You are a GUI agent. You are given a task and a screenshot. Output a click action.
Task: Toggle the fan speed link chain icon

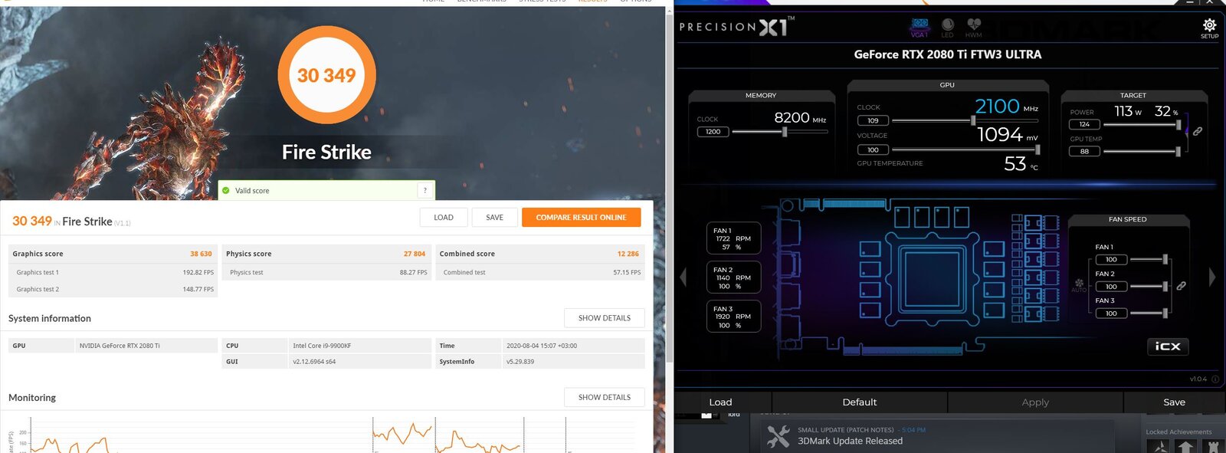tap(1181, 286)
